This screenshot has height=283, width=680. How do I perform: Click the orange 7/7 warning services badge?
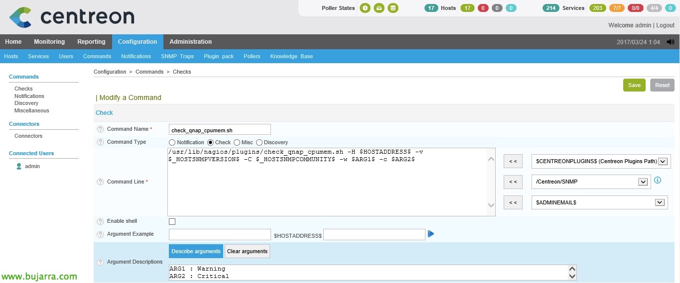point(617,8)
